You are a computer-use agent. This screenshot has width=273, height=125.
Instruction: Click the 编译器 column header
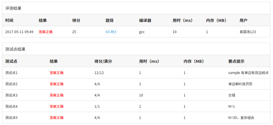tap(145, 20)
